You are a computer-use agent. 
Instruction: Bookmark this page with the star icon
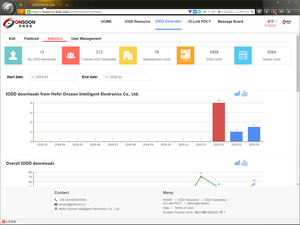[204, 12]
